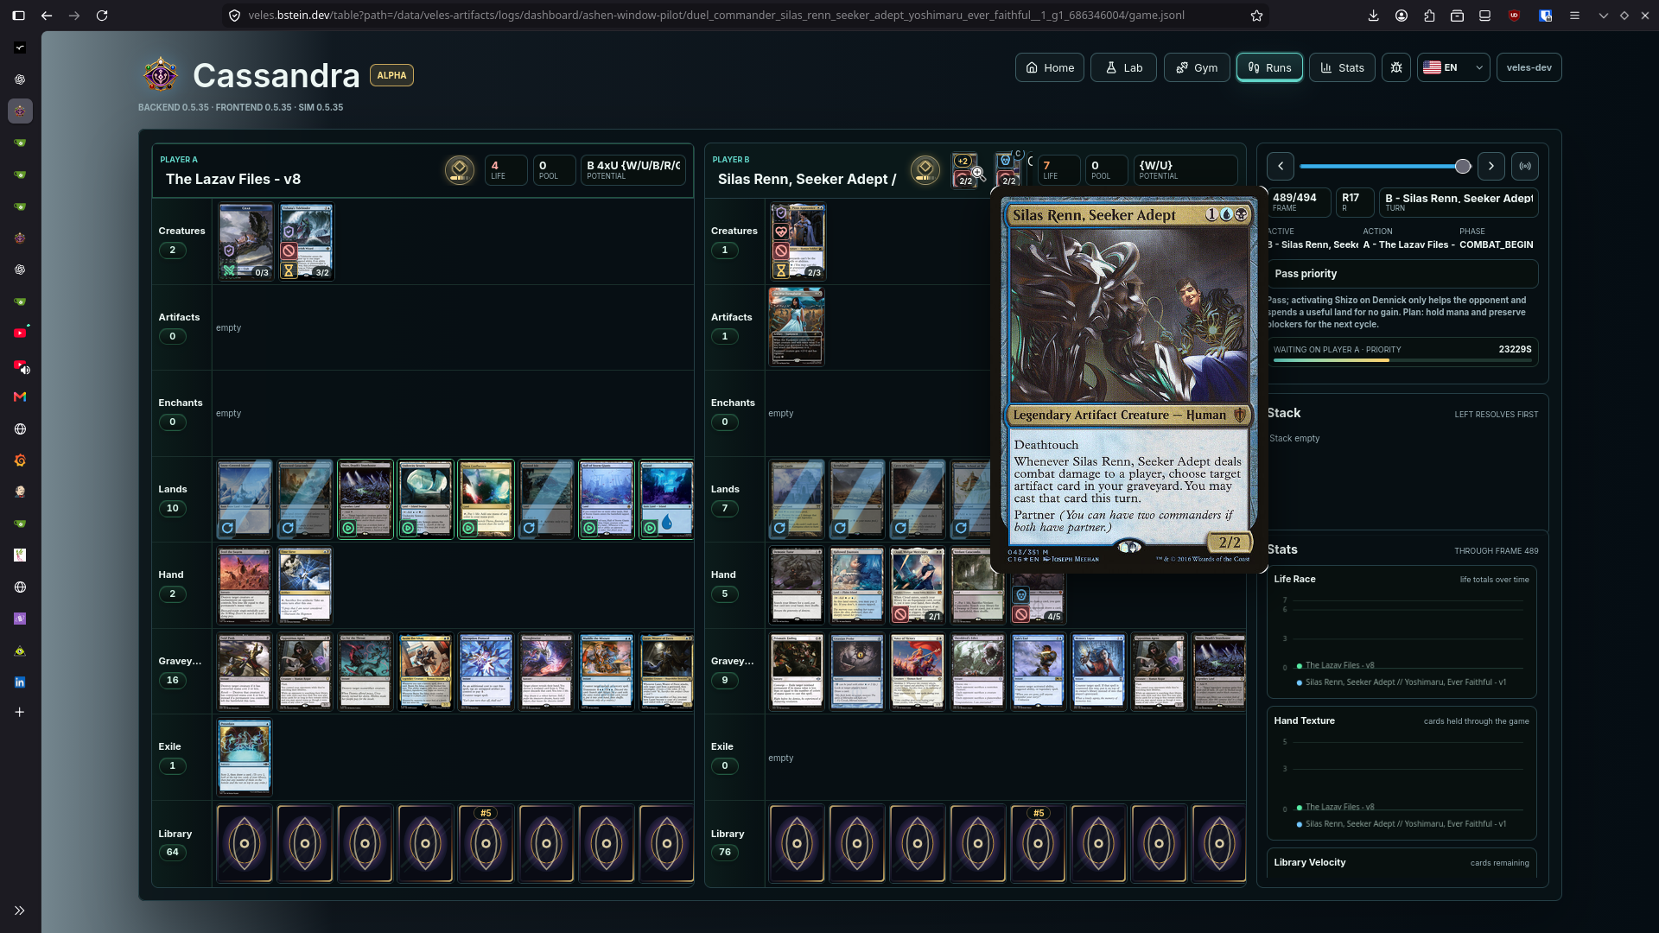Screen dimensions: 1659x933
Task: Click Player A's library card marked #5
Action: [x=486, y=843]
